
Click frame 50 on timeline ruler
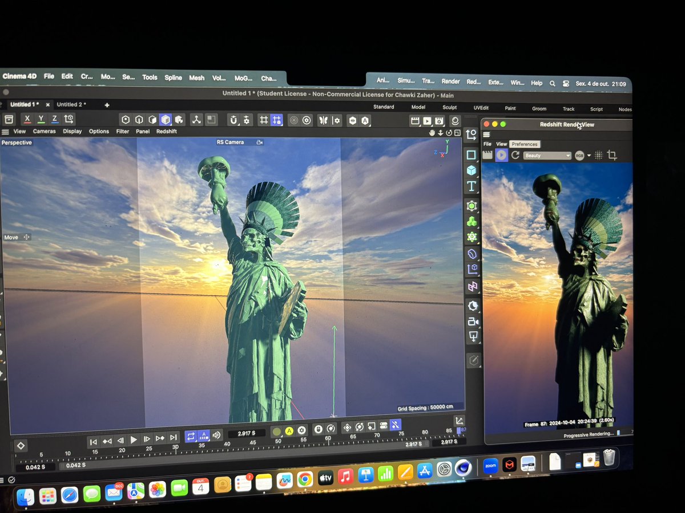click(x=278, y=441)
